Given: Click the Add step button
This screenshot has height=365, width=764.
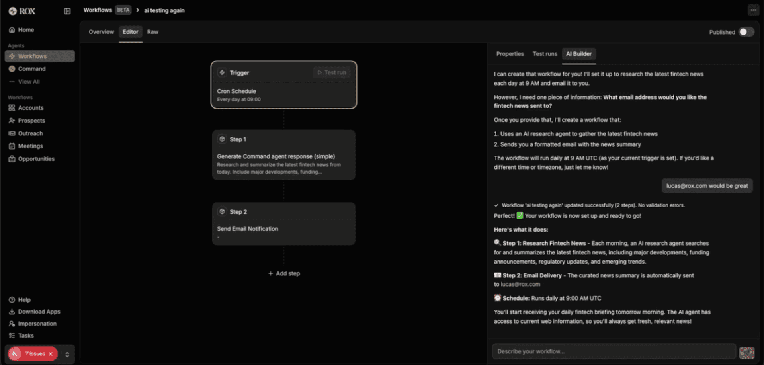Looking at the screenshot, I should pos(283,273).
